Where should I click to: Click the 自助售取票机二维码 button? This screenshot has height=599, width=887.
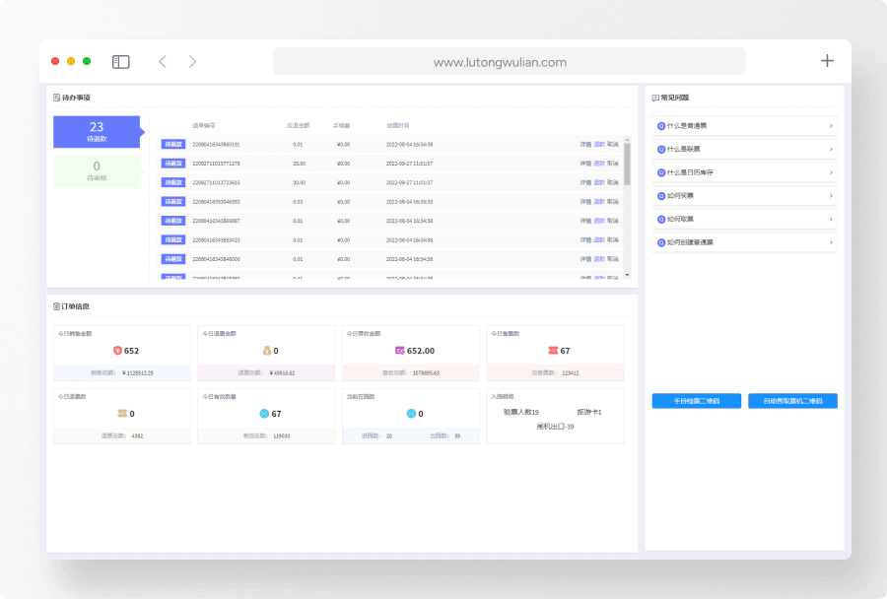[792, 401]
